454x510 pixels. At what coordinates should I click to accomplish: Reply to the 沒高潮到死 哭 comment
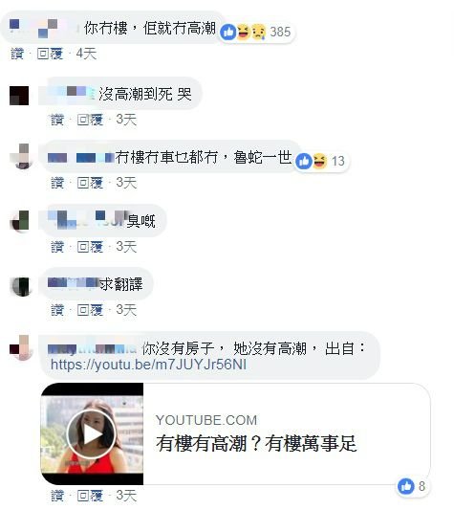pyautogui.click(x=90, y=120)
